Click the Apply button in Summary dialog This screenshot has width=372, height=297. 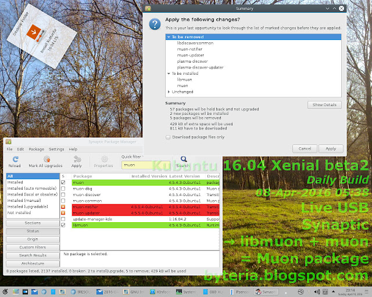tap(331, 148)
